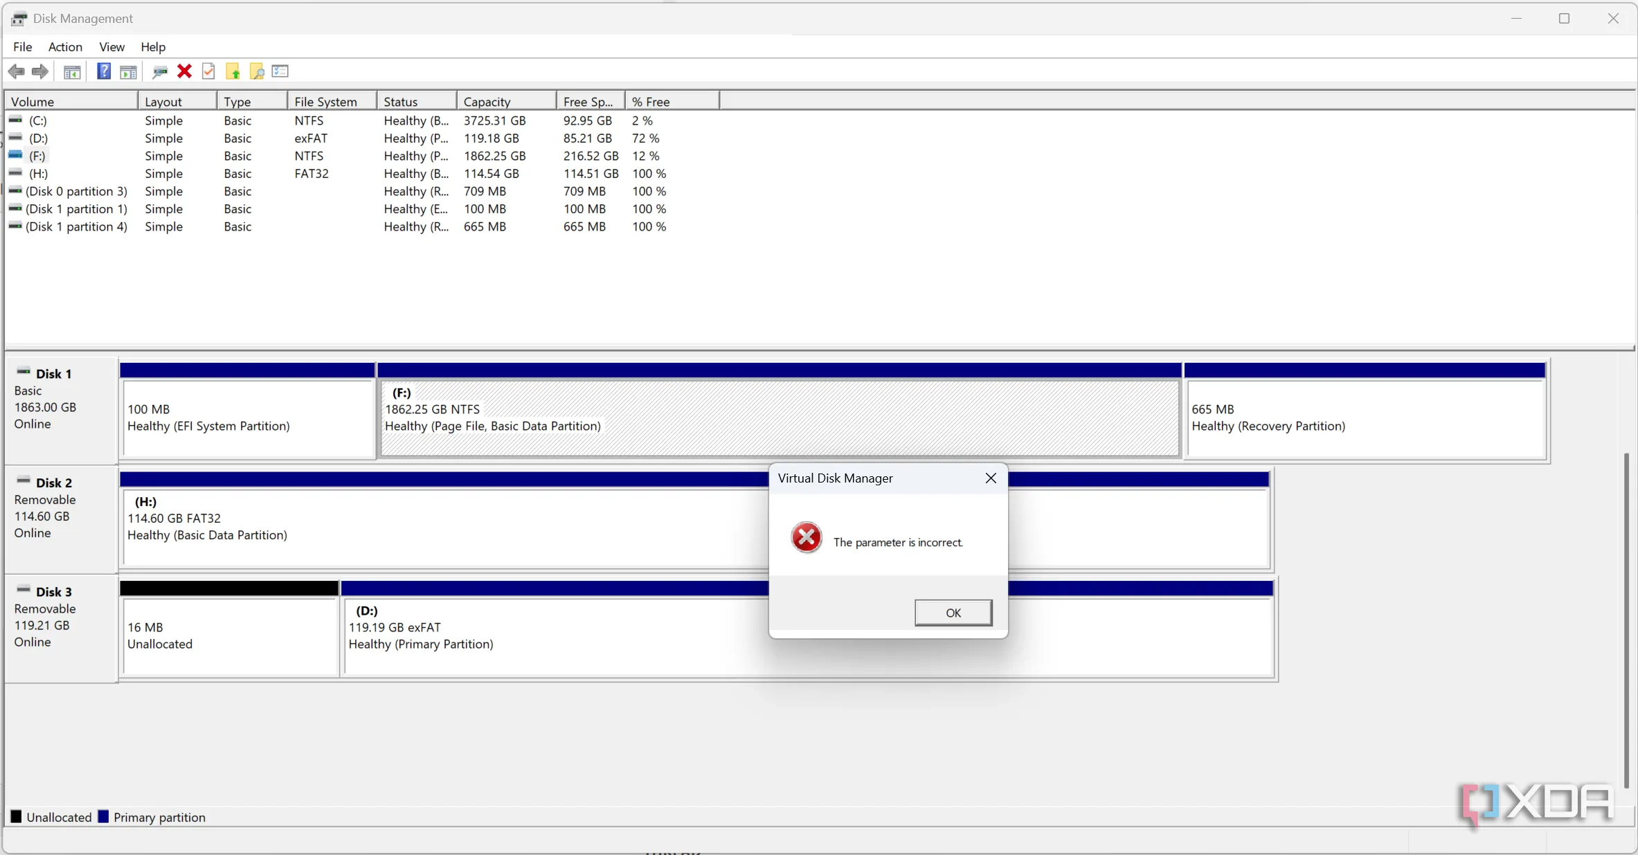Viewport: 1638px width, 855px height.
Task: Open the Help icon in the toolbar
Action: (x=103, y=71)
